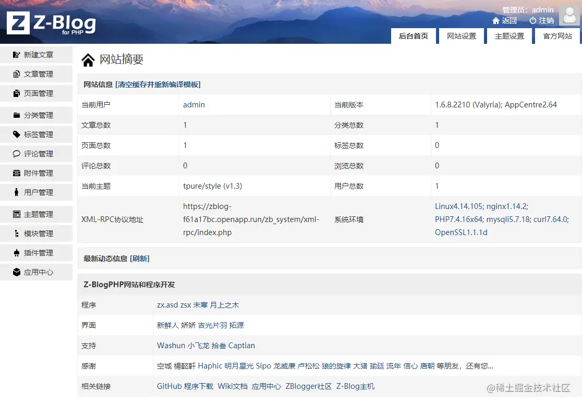Click the 系统环境 Linux4.14.105 details link
The width and height of the screenshot is (582, 405).
pyautogui.click(x=502, y=219)
